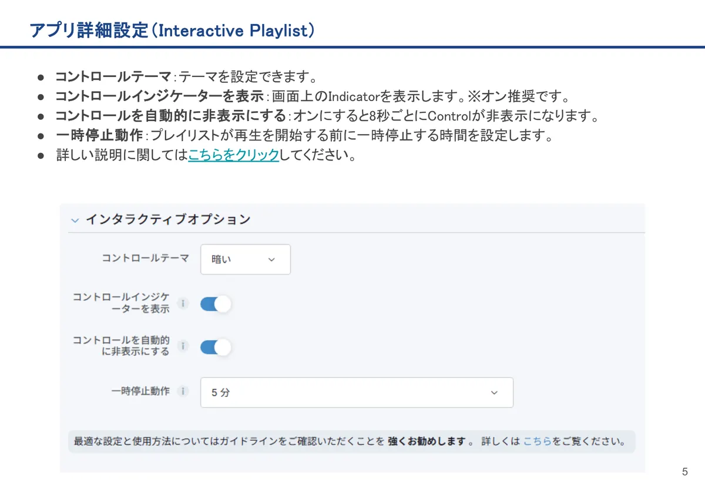This screenshot has height=499, width=705.
Task: Click the bullet text コントロールテーマ：テーマを設定できます
Action: click(x=186, y=77)
